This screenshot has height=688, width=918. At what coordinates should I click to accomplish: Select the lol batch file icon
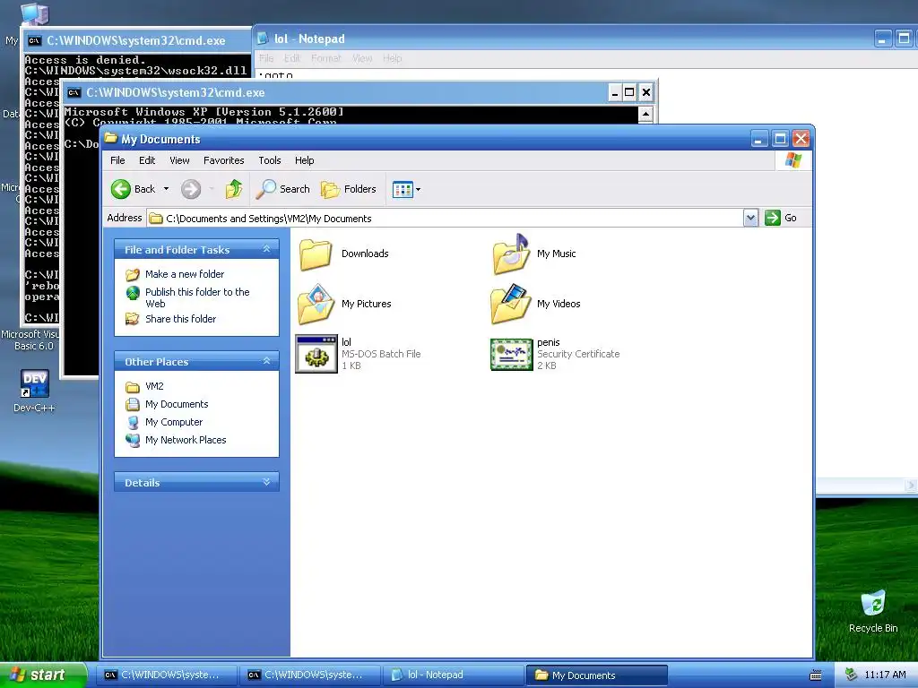(316, 354)
